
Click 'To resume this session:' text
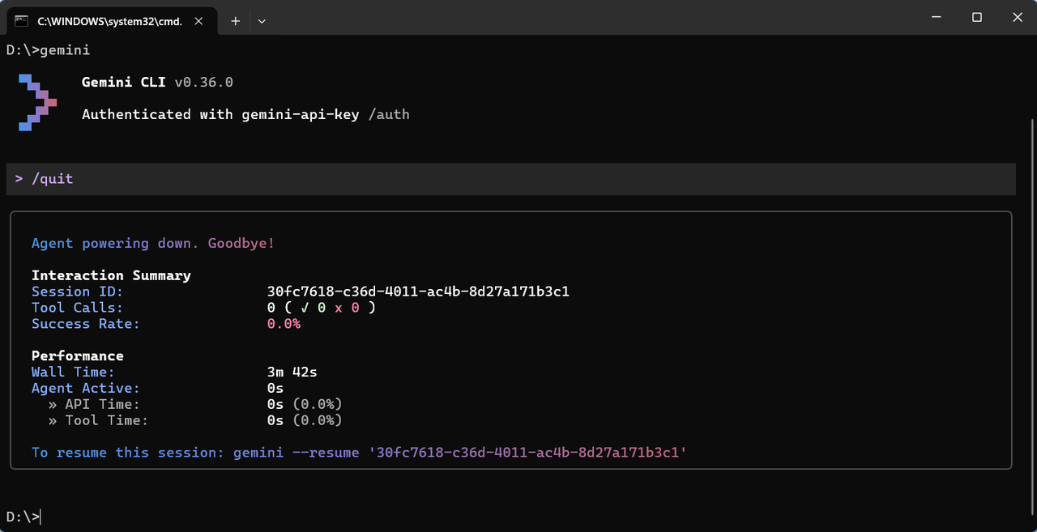coord(128,453)
